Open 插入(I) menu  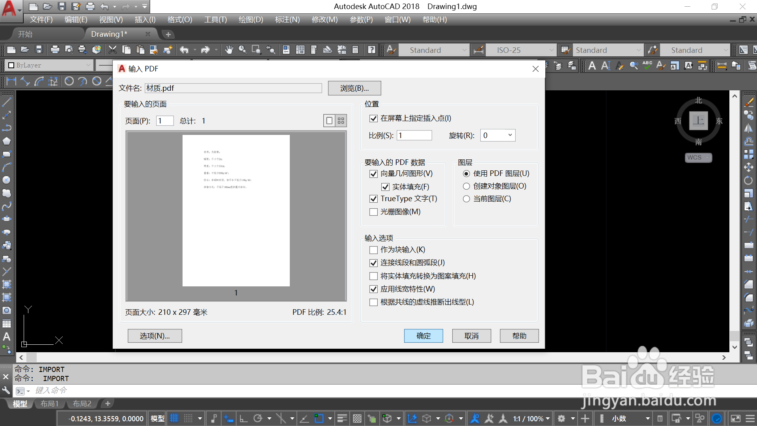(145, 19)
